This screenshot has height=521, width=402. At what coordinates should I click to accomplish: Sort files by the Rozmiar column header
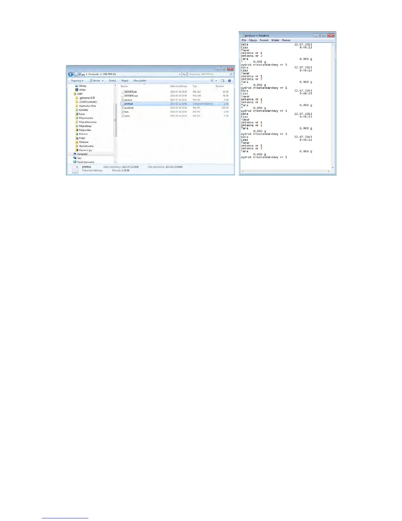220,86
